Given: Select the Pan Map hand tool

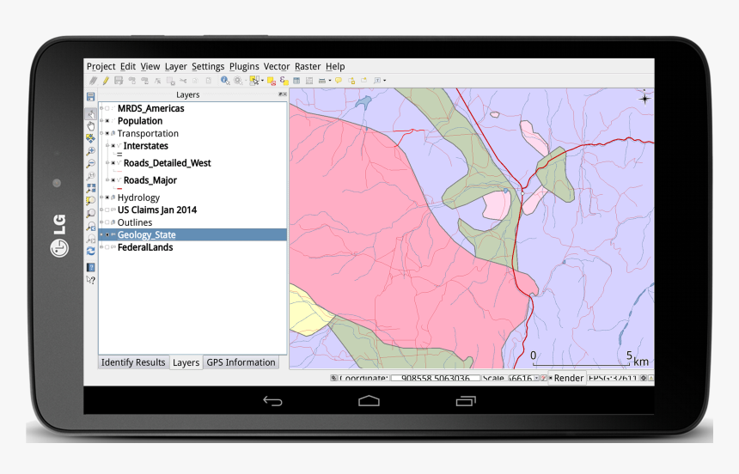Looking at the screenshot, I should pos(90,126).
